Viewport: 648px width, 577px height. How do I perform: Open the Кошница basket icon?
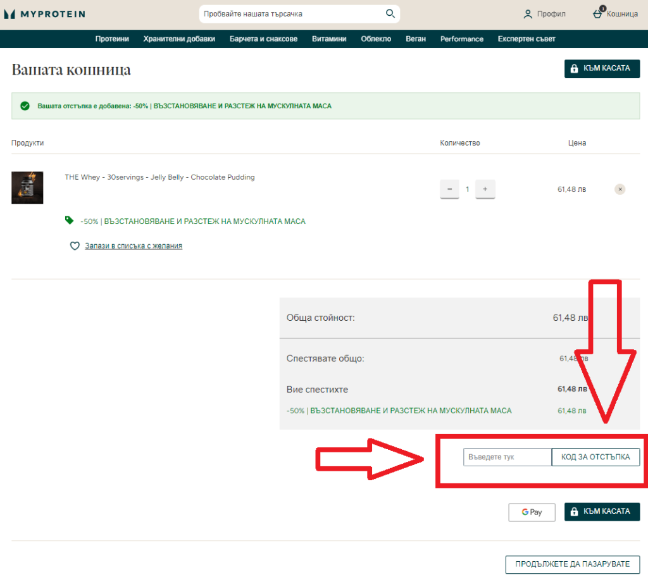[599, 13]
